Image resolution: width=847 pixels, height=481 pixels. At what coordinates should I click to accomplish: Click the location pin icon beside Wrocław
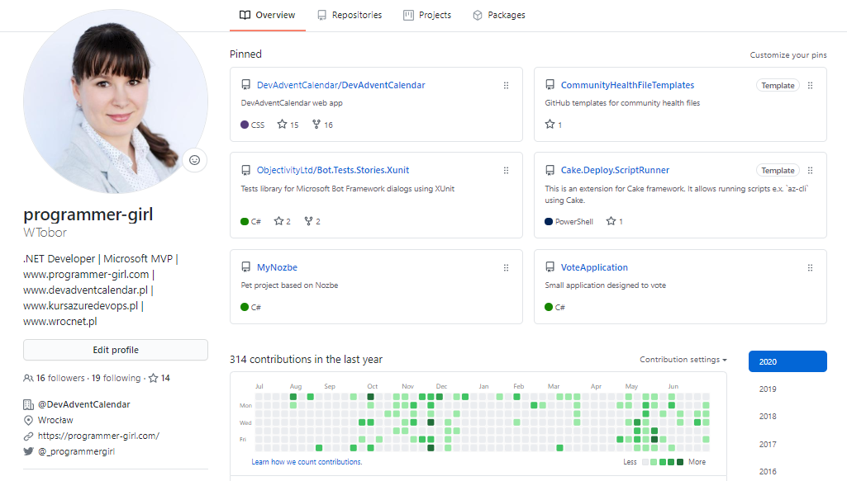[27, 420]
